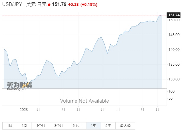
Task: Click the (+0.19%) percent change
Action: [x=88, y=5]
